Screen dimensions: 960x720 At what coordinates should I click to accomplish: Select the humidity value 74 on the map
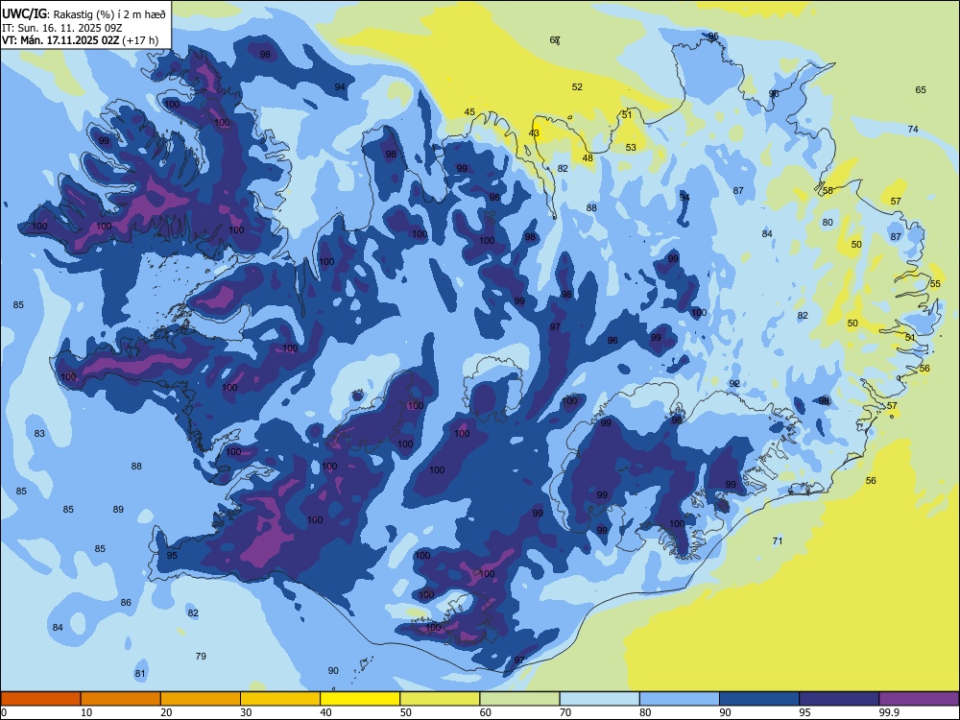click(913, 130)
